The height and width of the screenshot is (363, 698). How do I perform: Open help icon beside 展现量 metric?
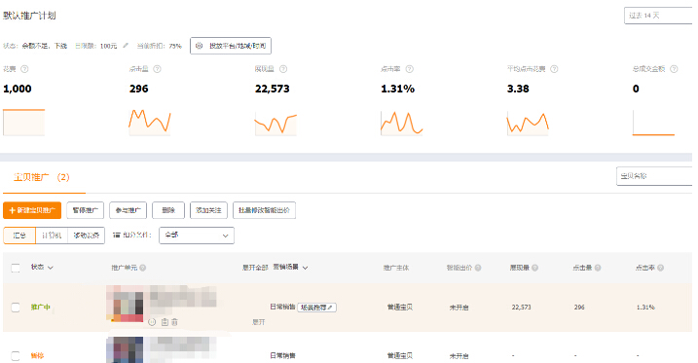pos(283,69)
